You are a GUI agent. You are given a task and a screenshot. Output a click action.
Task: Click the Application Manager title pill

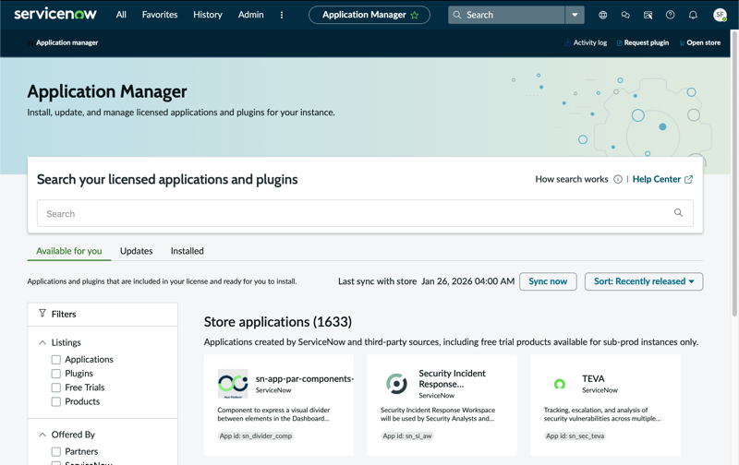click(x=369, y=15)
